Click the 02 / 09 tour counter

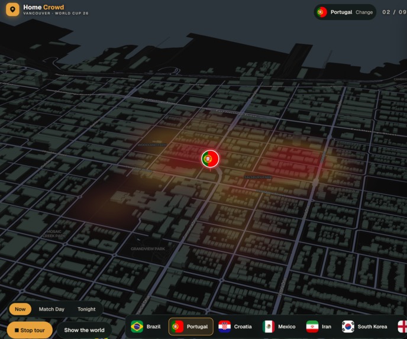tap(394, 12)
